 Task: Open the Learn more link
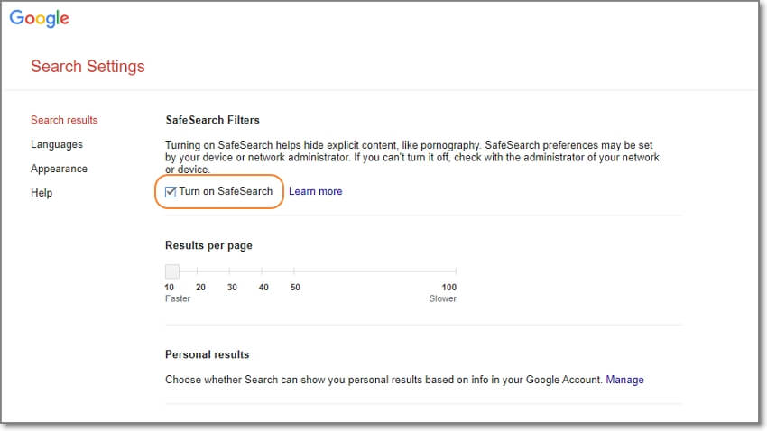pyautogui.click(x=315, y=191)
